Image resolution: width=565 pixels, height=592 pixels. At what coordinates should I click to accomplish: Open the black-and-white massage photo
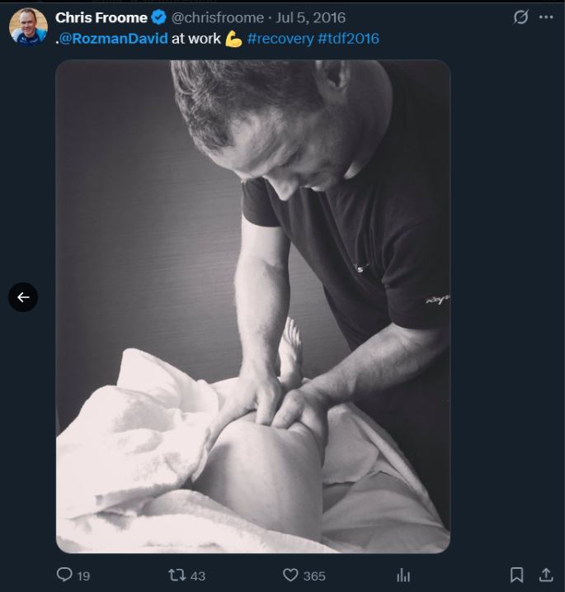click(x=253, y=306)
